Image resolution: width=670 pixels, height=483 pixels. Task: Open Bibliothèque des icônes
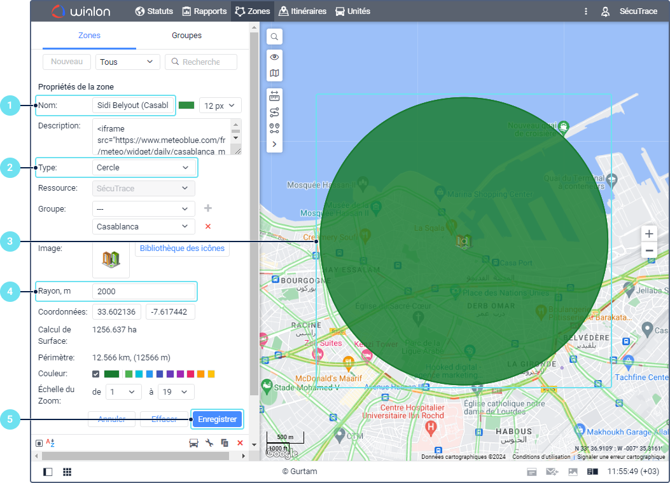182,248
